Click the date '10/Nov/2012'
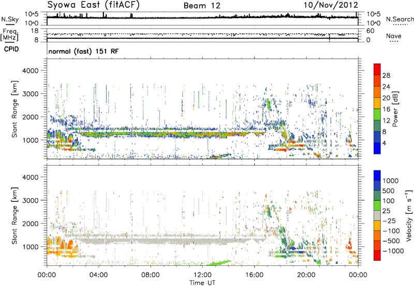The width and height of the screenshot is (414, 286). click(331, 5)
